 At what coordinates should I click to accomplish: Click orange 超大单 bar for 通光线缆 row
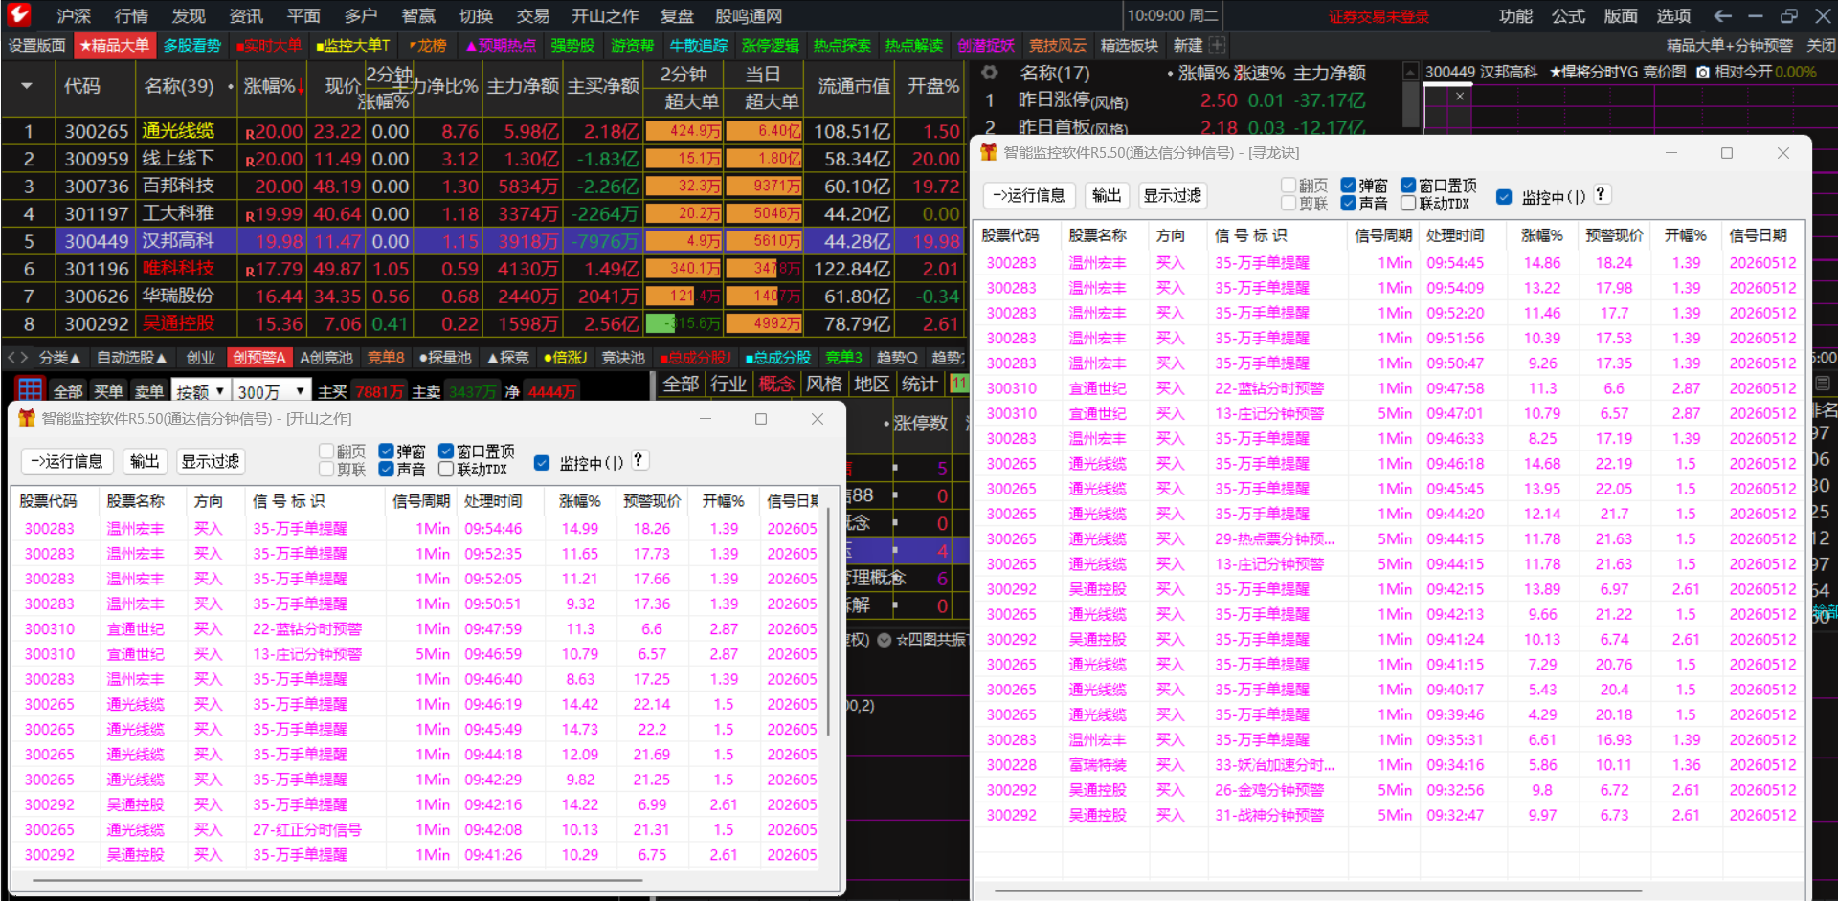684,131
